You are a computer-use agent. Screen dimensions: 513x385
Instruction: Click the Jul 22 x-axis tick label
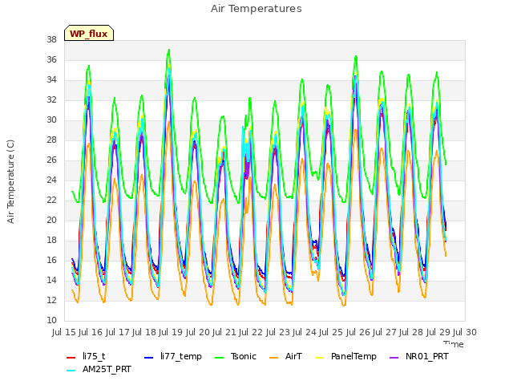click(251, 332)
